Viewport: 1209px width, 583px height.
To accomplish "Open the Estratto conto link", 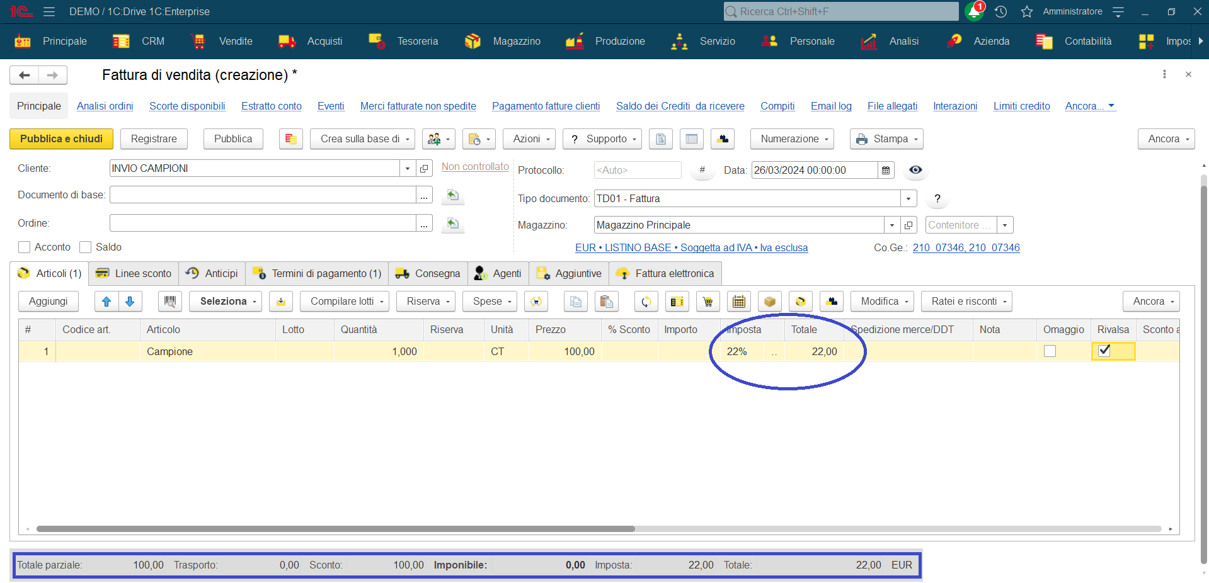I will [272, 106].
